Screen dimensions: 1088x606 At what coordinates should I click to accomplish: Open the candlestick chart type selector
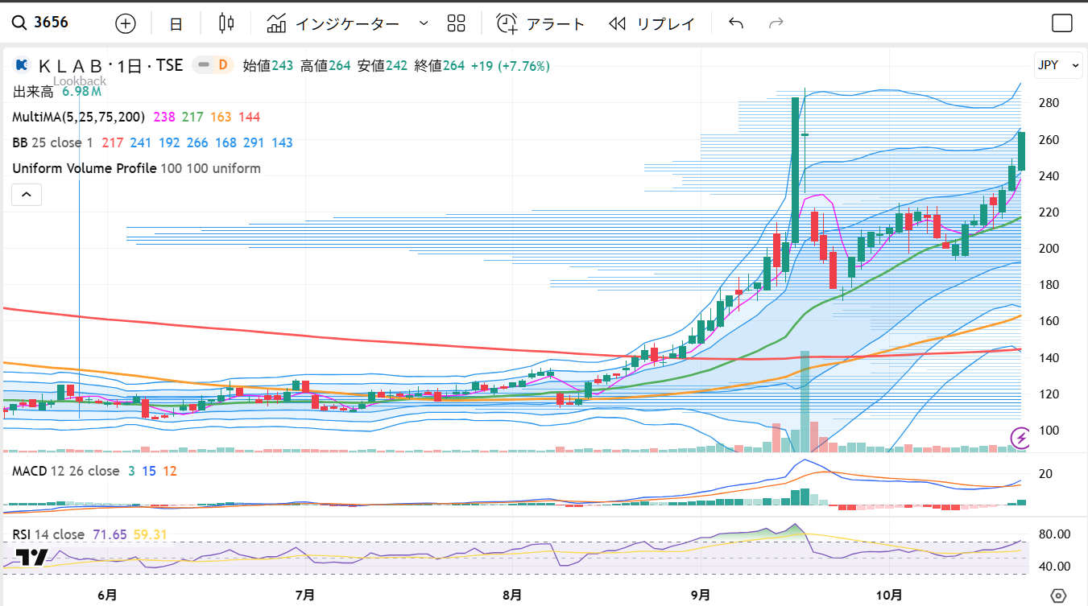[226, 23]
